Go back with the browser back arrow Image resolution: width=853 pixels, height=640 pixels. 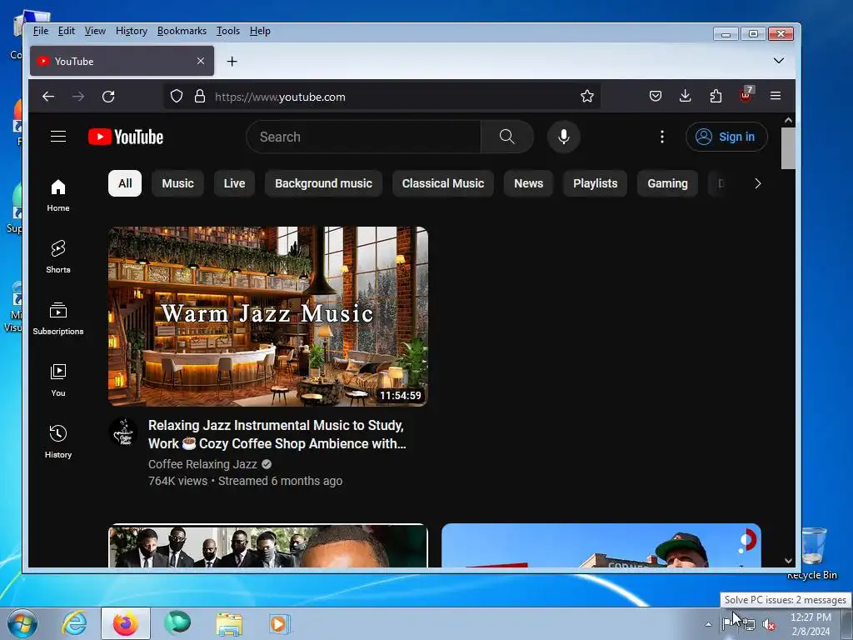pos(48,97)
